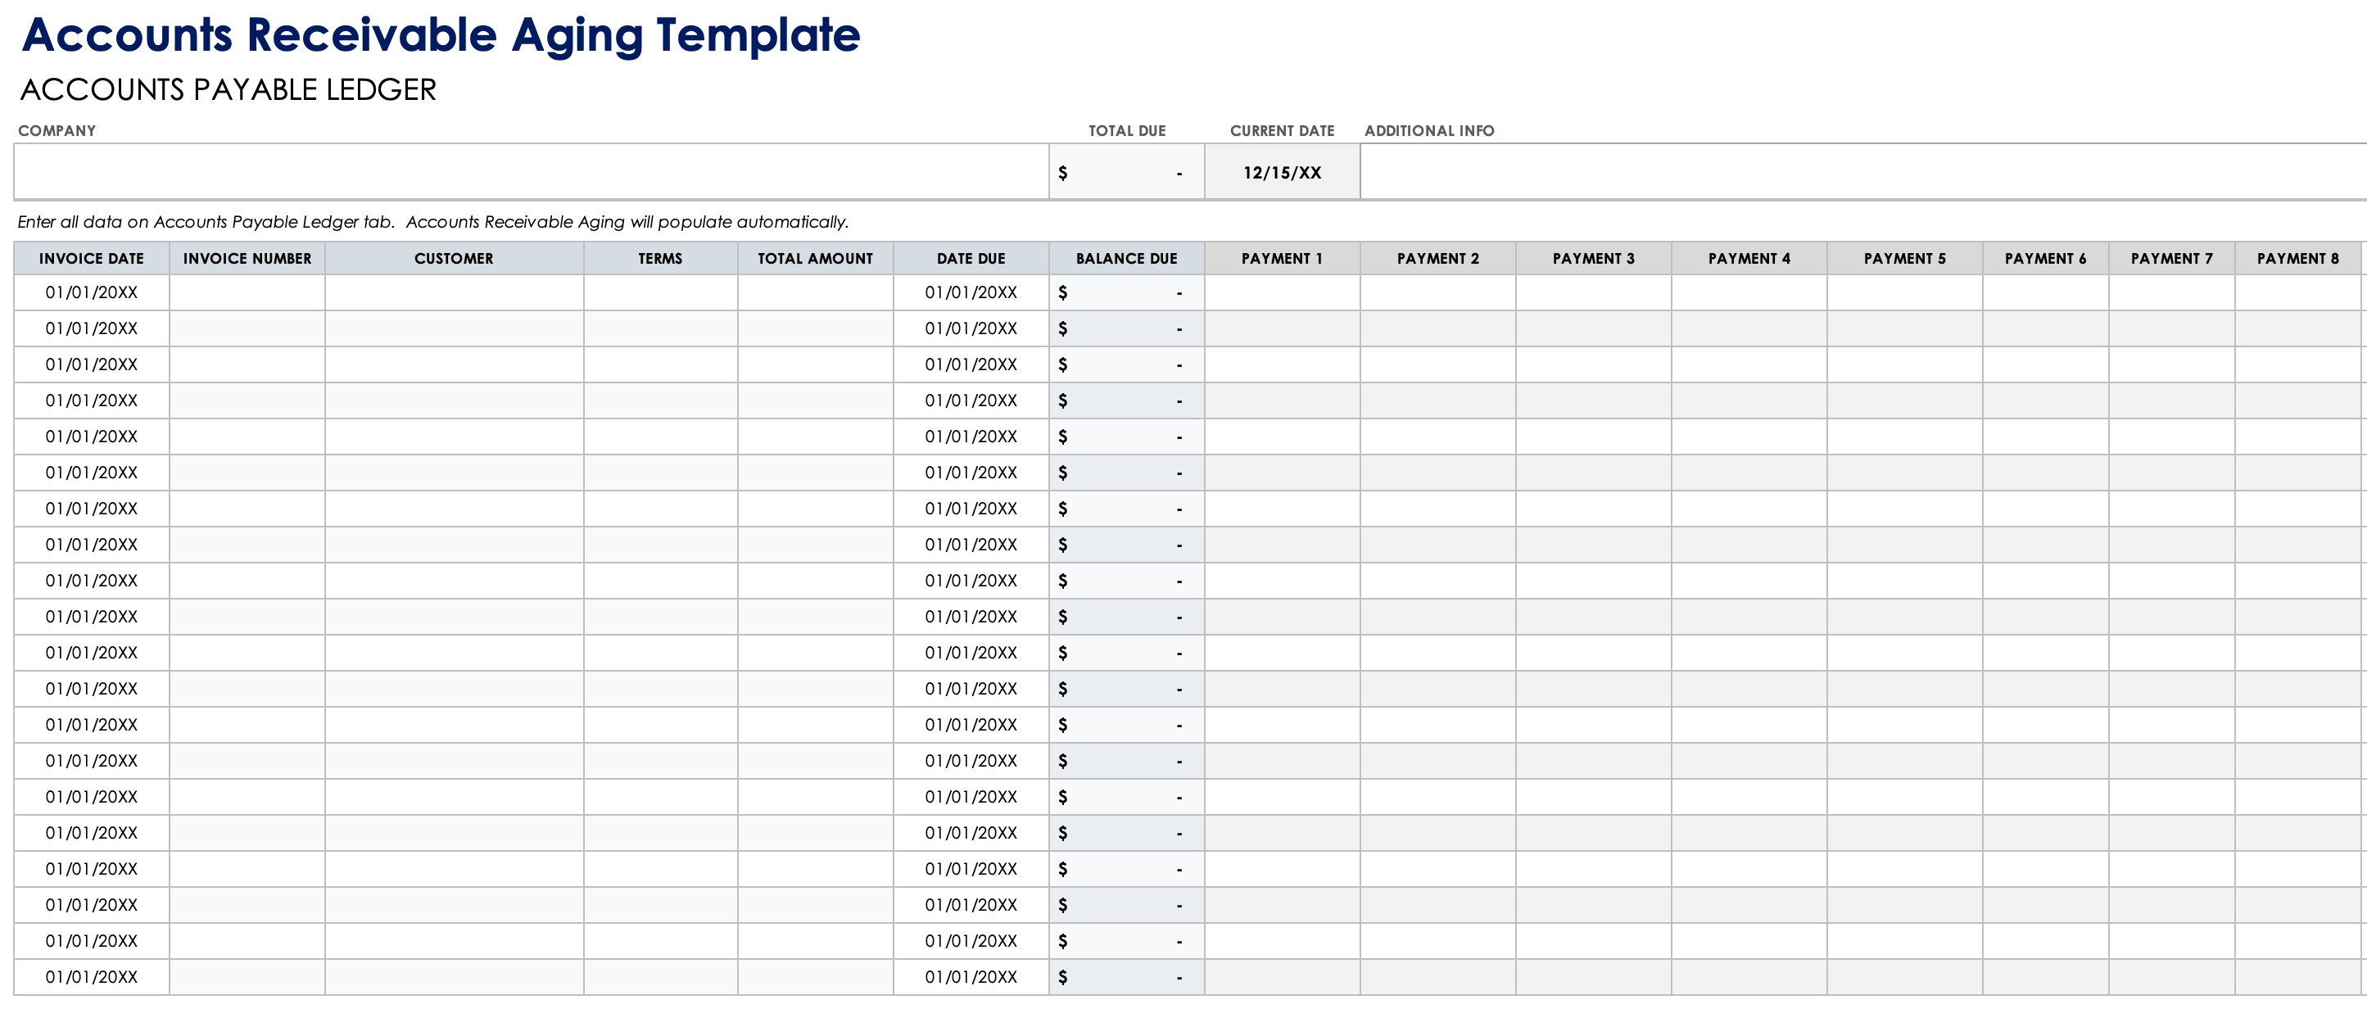2367x1009 pixels.
Task: Select the Balance Due column header
Action: point(1126,258)
